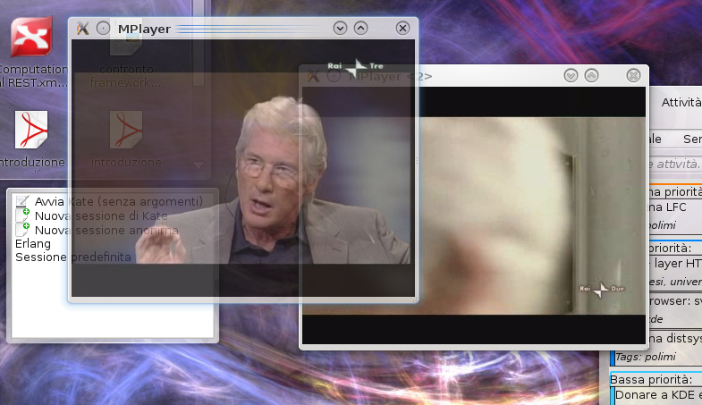Select the Donare a KDE task
This screenshot has width=702, height=405.
[x=656, y=396]
